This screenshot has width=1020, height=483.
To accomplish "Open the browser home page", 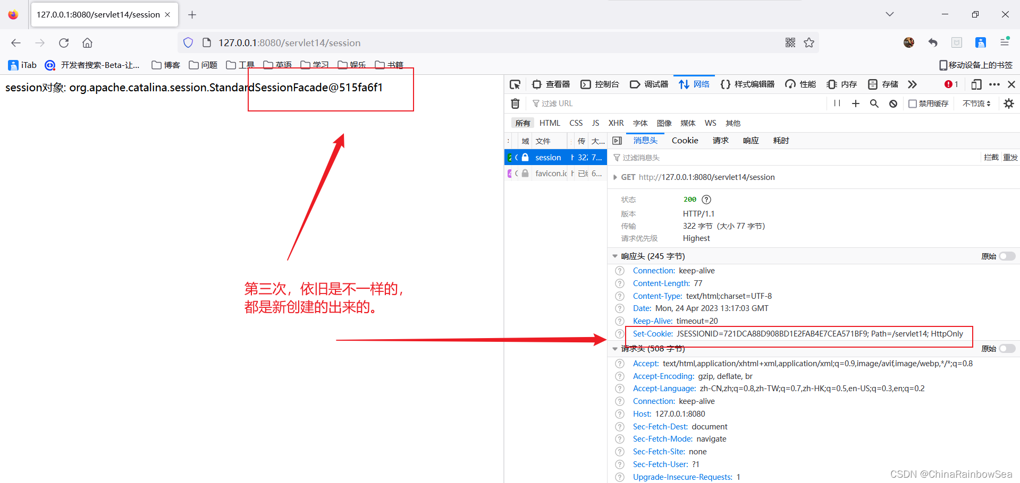I will [x=88, y=43].
